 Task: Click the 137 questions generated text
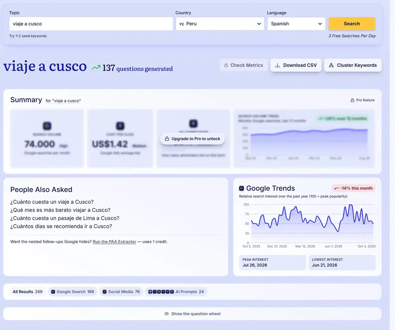pyautogui.click(x=138, y=68)
